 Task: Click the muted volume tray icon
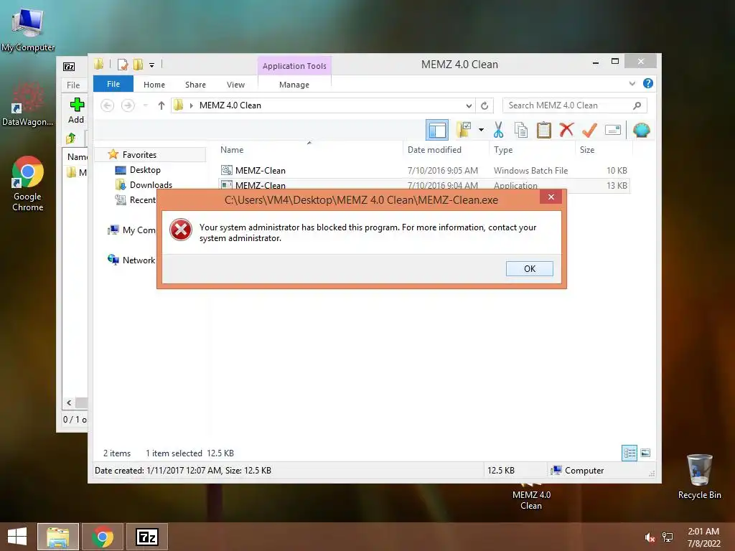click(x=650, y=537)
